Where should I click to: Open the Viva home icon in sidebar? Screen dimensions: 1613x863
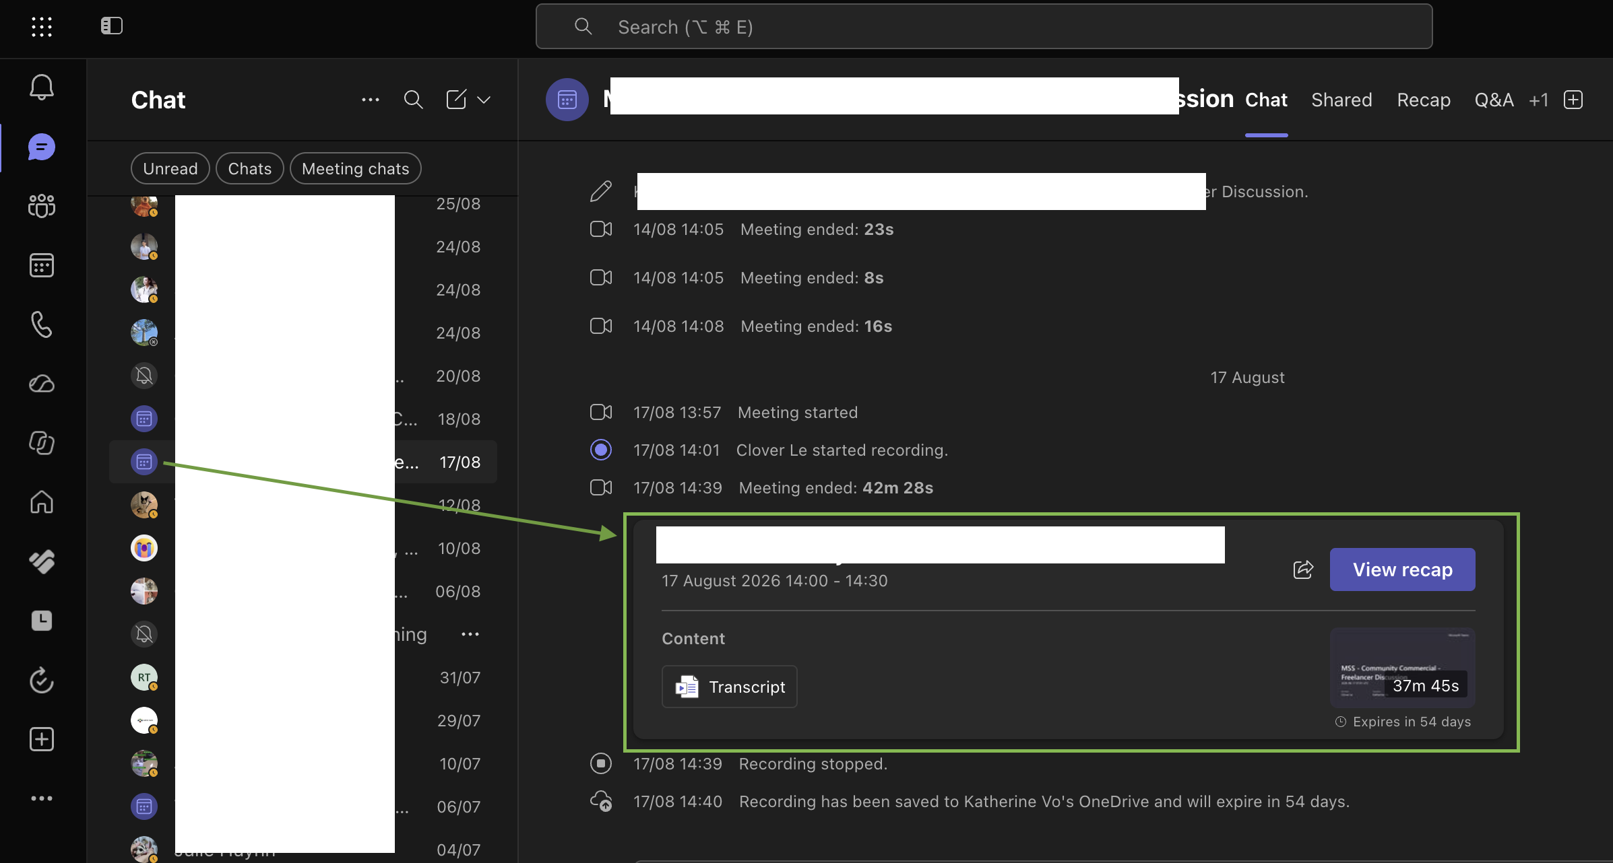(x=42, y=502)
